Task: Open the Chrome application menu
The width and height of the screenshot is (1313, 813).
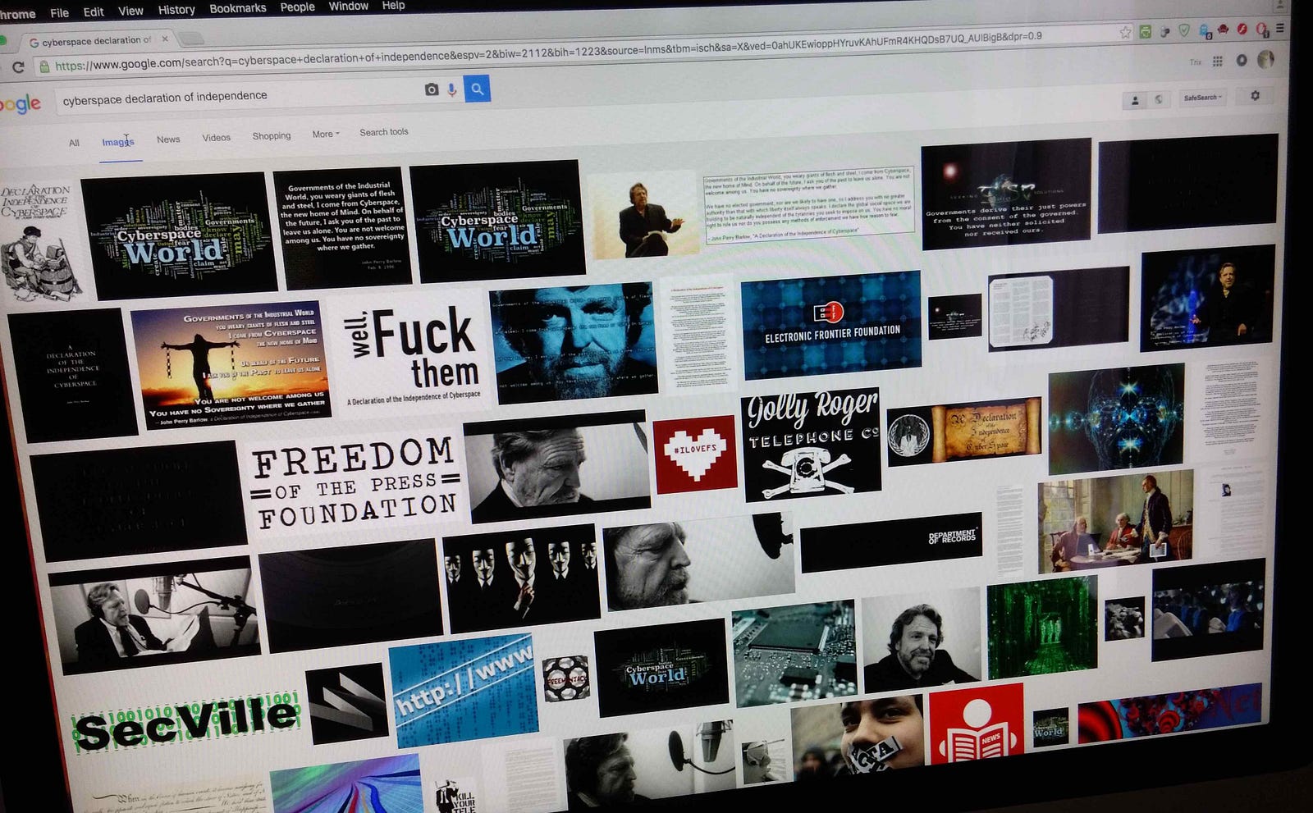Action: point(17,14)
